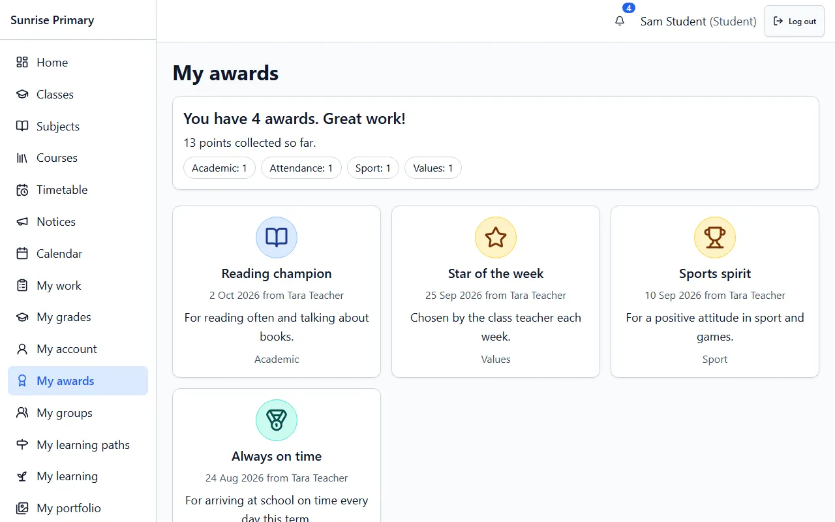This screenshot has width=835, height=522.
Task: Click the Values: 1 pill
Action: pyautogui.click(x=433, y=168)
